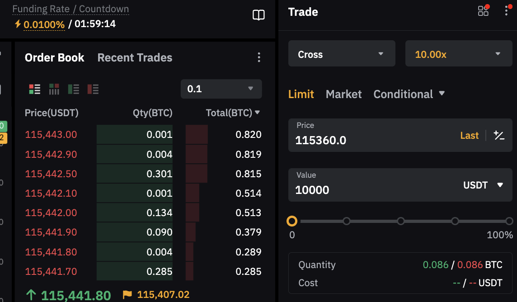Expand the 0.1 price grouping dropdown

coord(221,89)
